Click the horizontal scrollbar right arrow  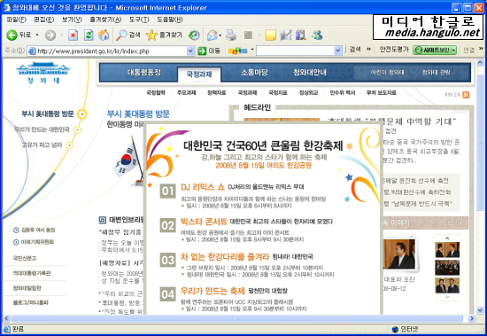point(471,318)
